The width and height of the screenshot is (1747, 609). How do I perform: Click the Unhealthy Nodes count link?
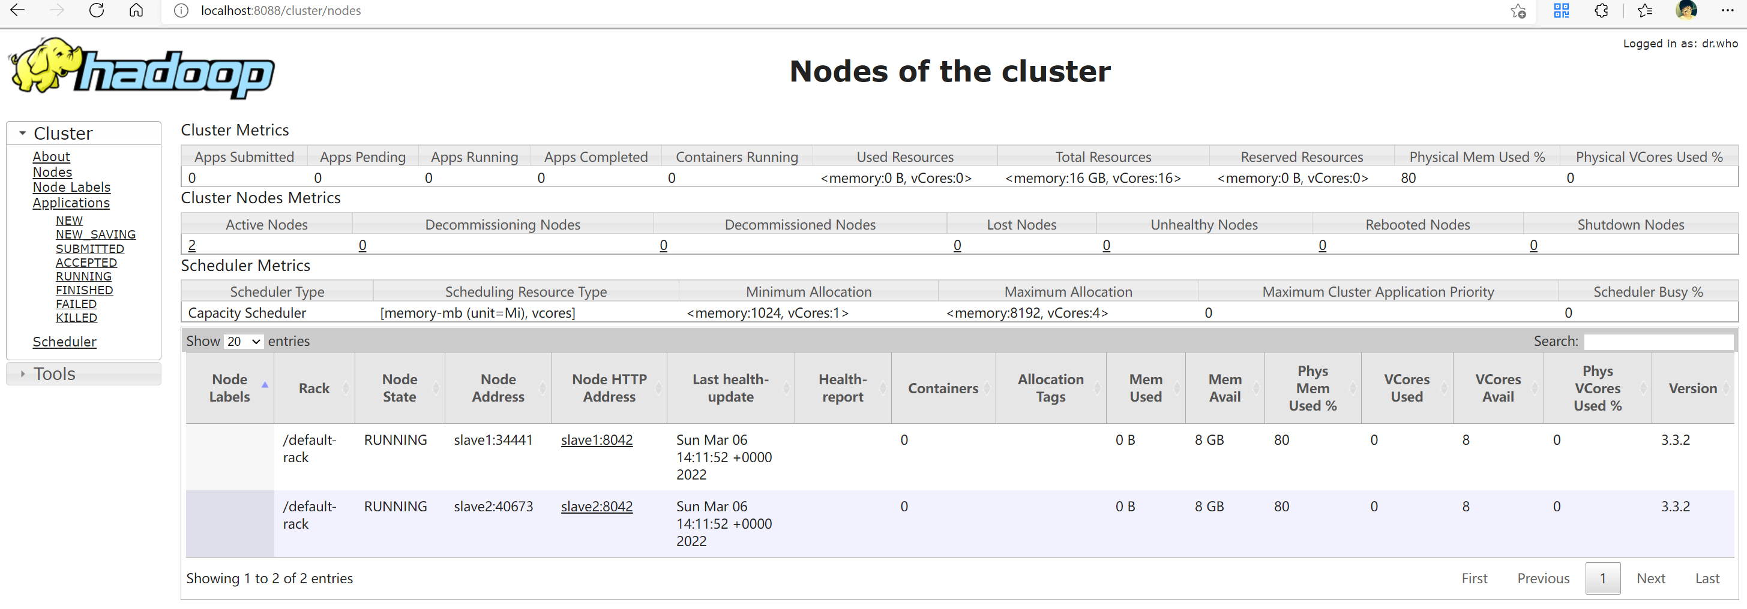1106,245
